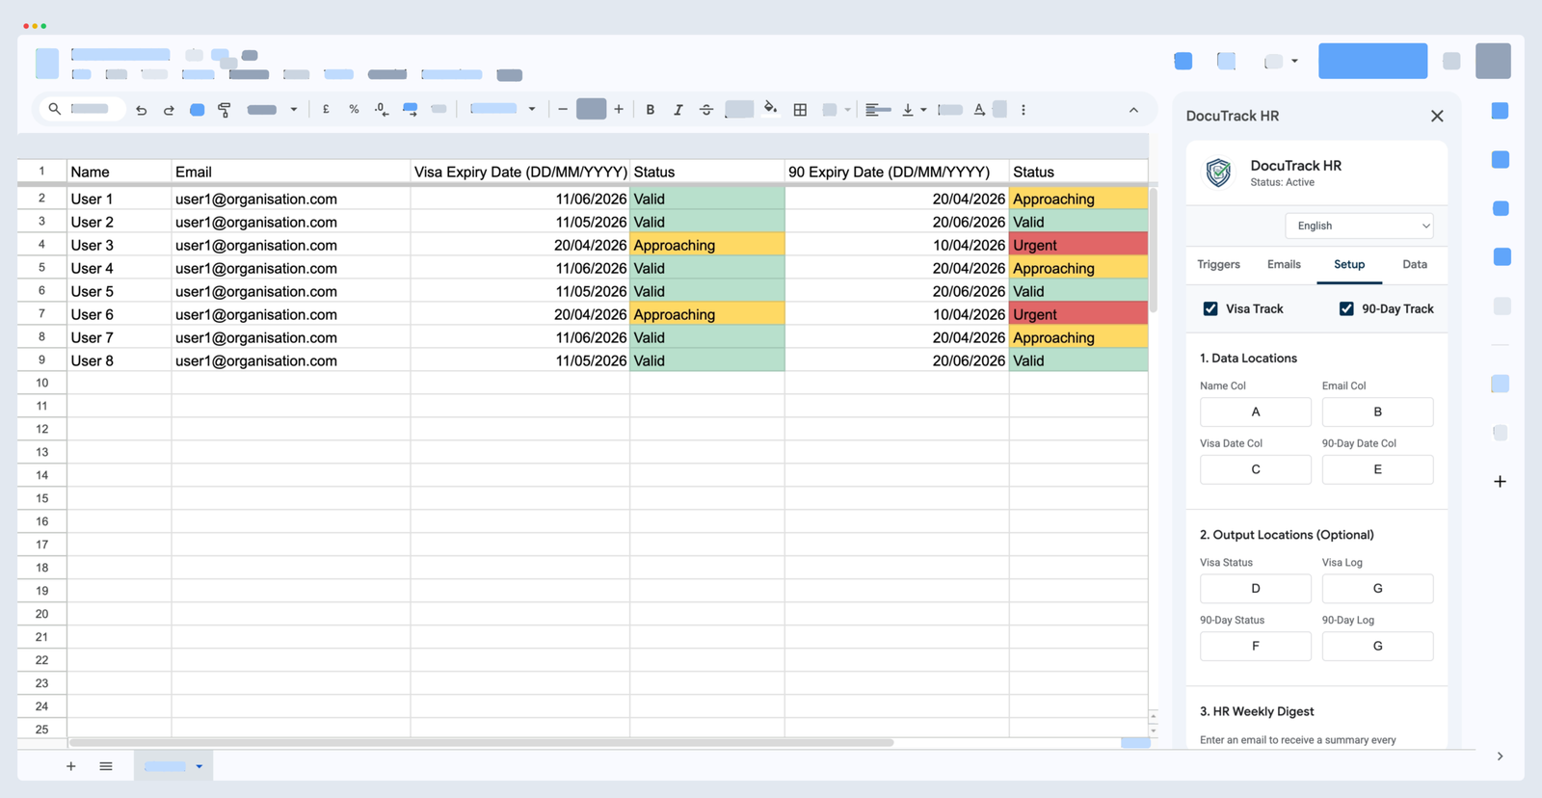Image resolution: width=1542 pixels, height=798 pixels.
Task: Switch to the Triggers tab
Action: pos(1218,264)
